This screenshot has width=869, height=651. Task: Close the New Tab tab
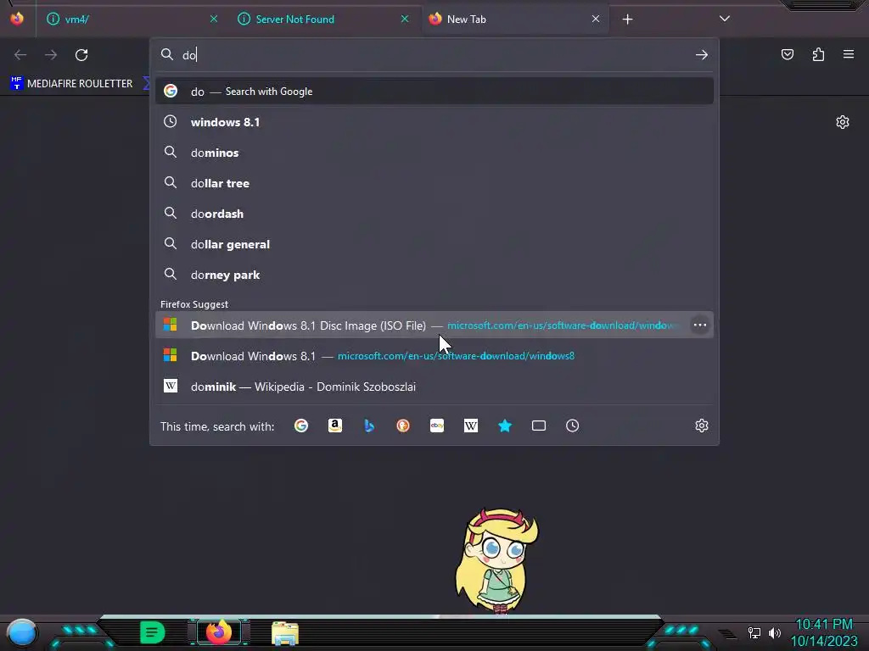[596, 19]
